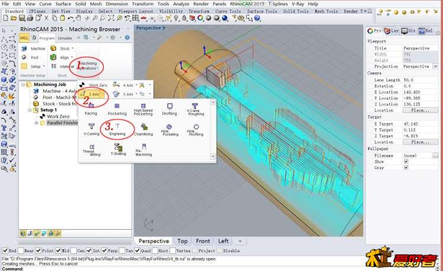Click the Save toolbar icon
The height and width of the screenshot is (271, 443).
click(x=22, y=18)
